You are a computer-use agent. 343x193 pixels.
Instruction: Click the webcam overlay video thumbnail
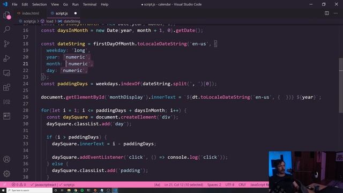(306, 172)
